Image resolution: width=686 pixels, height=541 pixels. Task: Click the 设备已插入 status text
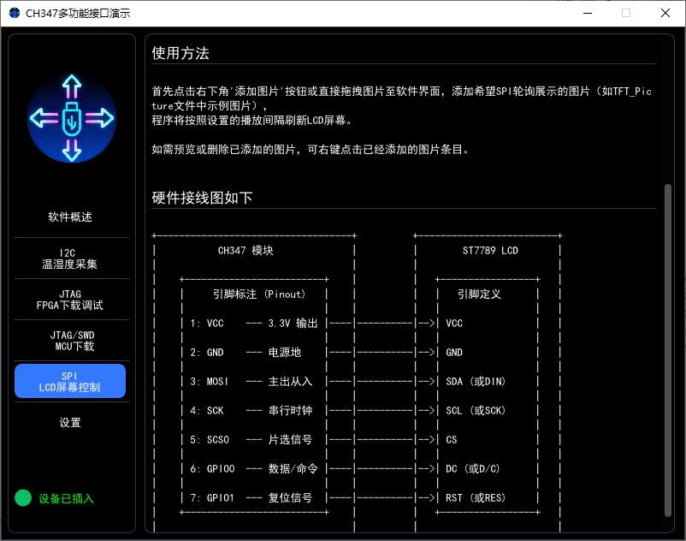tap(66, 498)
